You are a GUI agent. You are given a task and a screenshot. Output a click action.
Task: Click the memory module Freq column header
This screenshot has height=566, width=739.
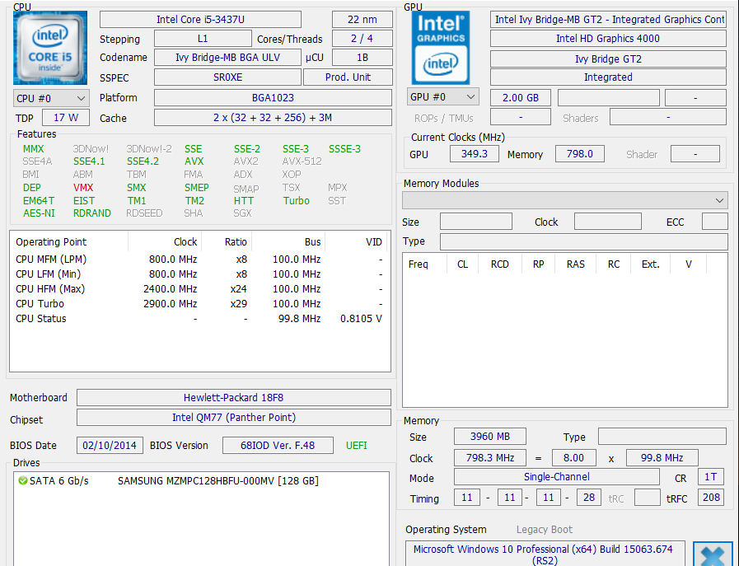pos(424,264)
